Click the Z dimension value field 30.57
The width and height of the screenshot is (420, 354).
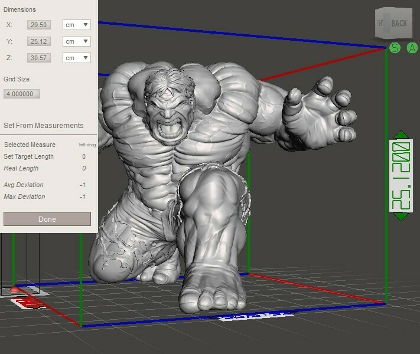coord(40,58)
